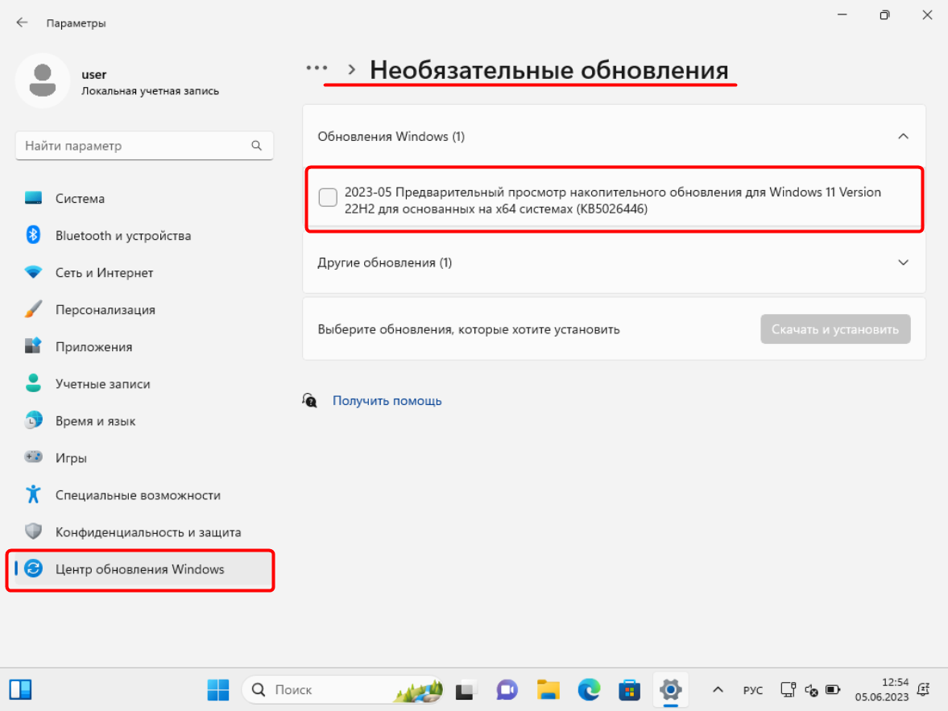The height and width of the screenshot is (711, 948).
Task: Check the KB5026446 update checkbox
Action: pos(328,197)
